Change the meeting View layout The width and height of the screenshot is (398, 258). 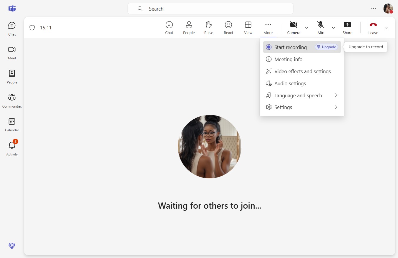pos(248,28)
